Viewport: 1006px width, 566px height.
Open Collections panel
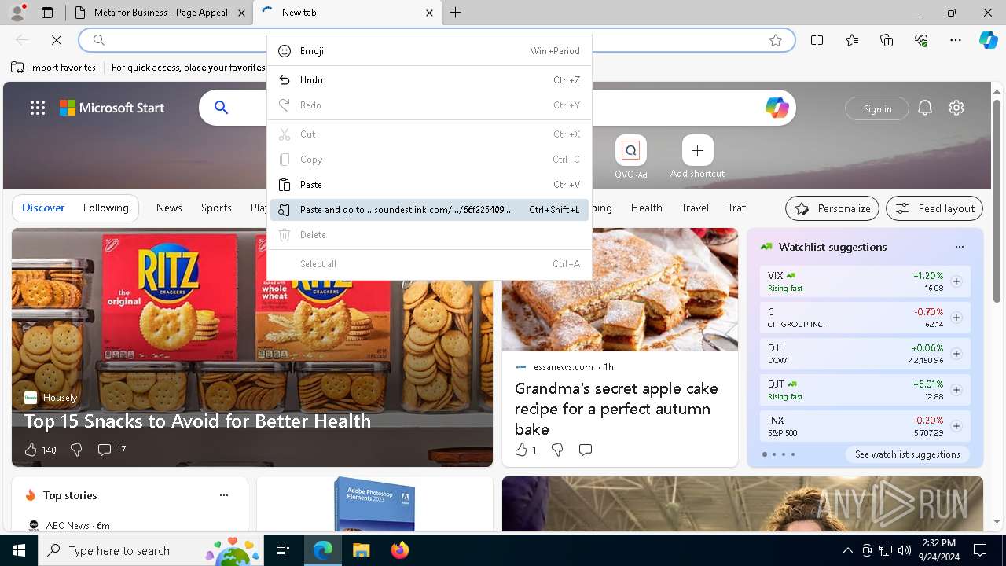887,40
